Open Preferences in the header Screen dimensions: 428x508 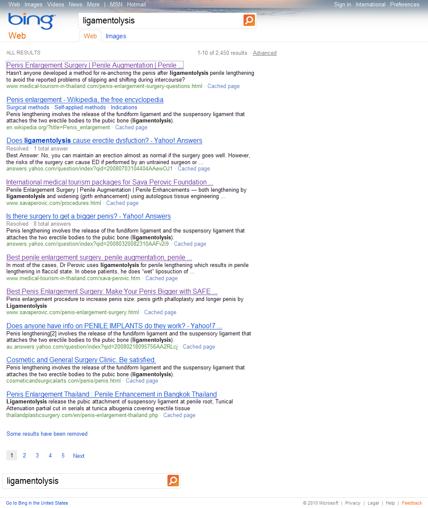coord(404,5)
